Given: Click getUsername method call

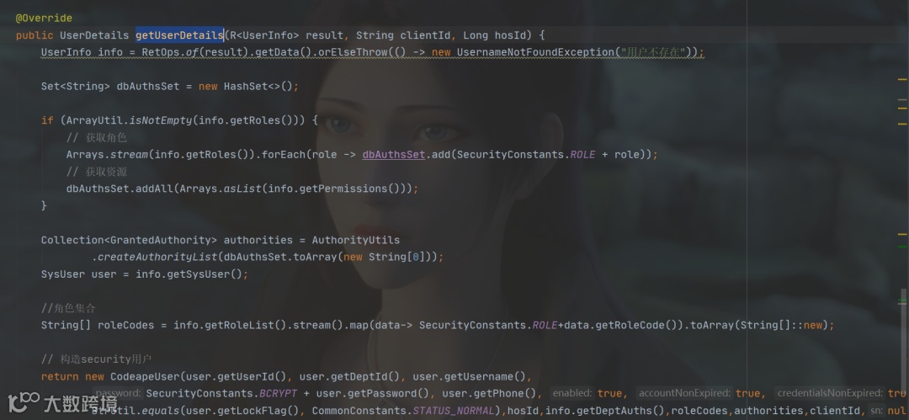Looking at the screenshot, I should [479, 377].
